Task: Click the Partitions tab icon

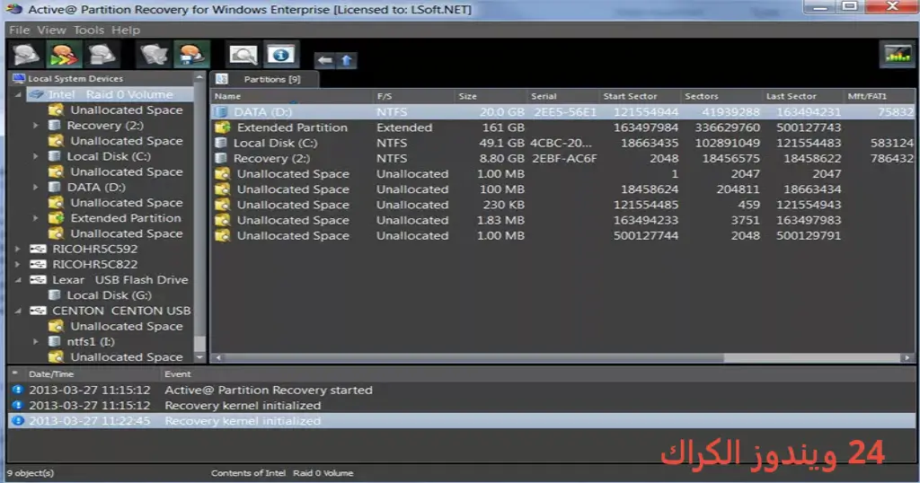Action: coord(222,78)
